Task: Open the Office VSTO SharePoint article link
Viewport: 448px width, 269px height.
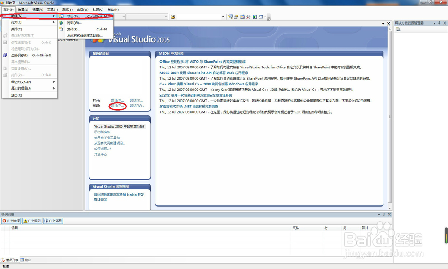Action: 202,62
